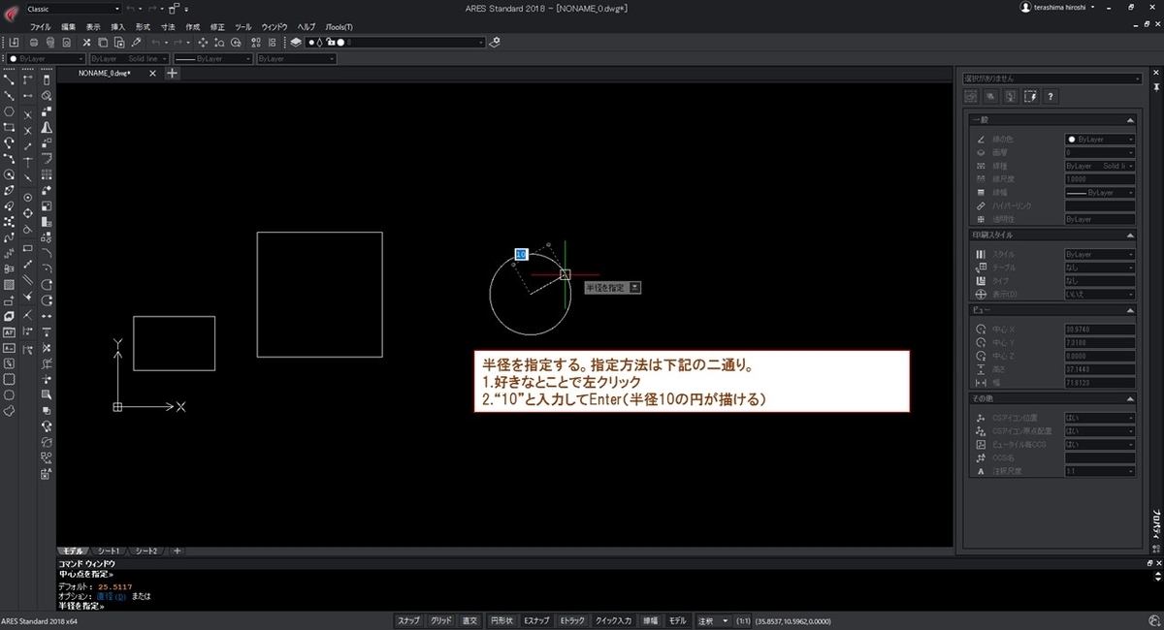Click the radius input box showing 10
The height and width of the screenshot is (630, 1164).
pyautogui.click(x=520, y=254)
